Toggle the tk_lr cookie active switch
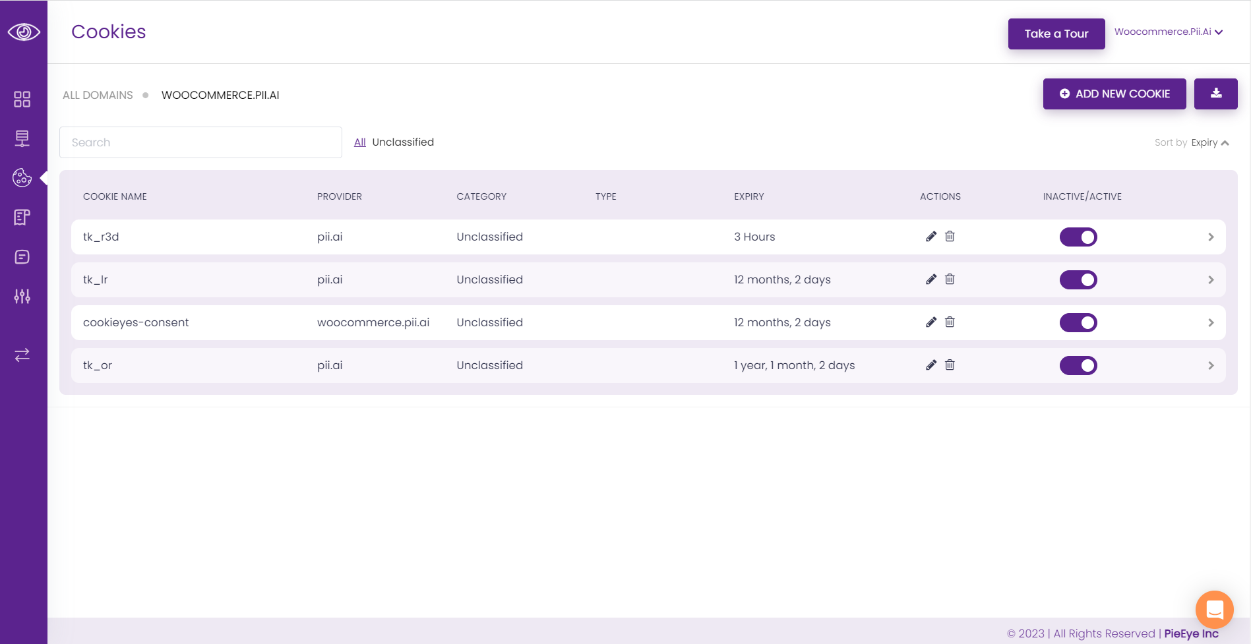This screenshot has width=1251, height=644. pos(1078,279)
